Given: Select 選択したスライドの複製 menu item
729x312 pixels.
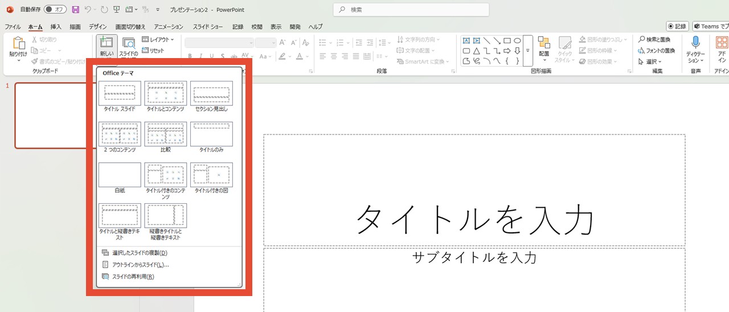Looking at the screenshot, I should [170, 253].
